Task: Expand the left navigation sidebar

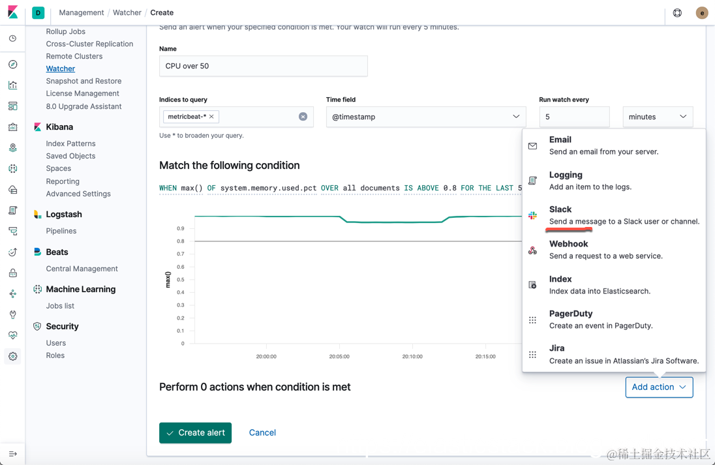Action: pos(13,454)
